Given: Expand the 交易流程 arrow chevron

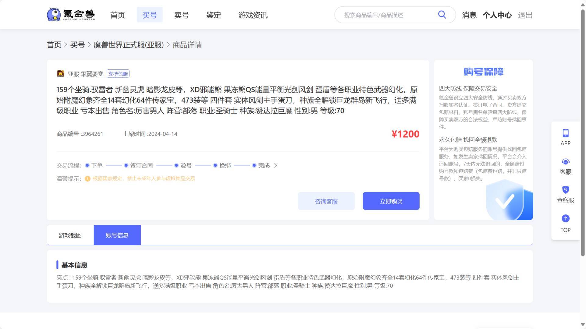Looking at the screenshot, I should 275,165.
